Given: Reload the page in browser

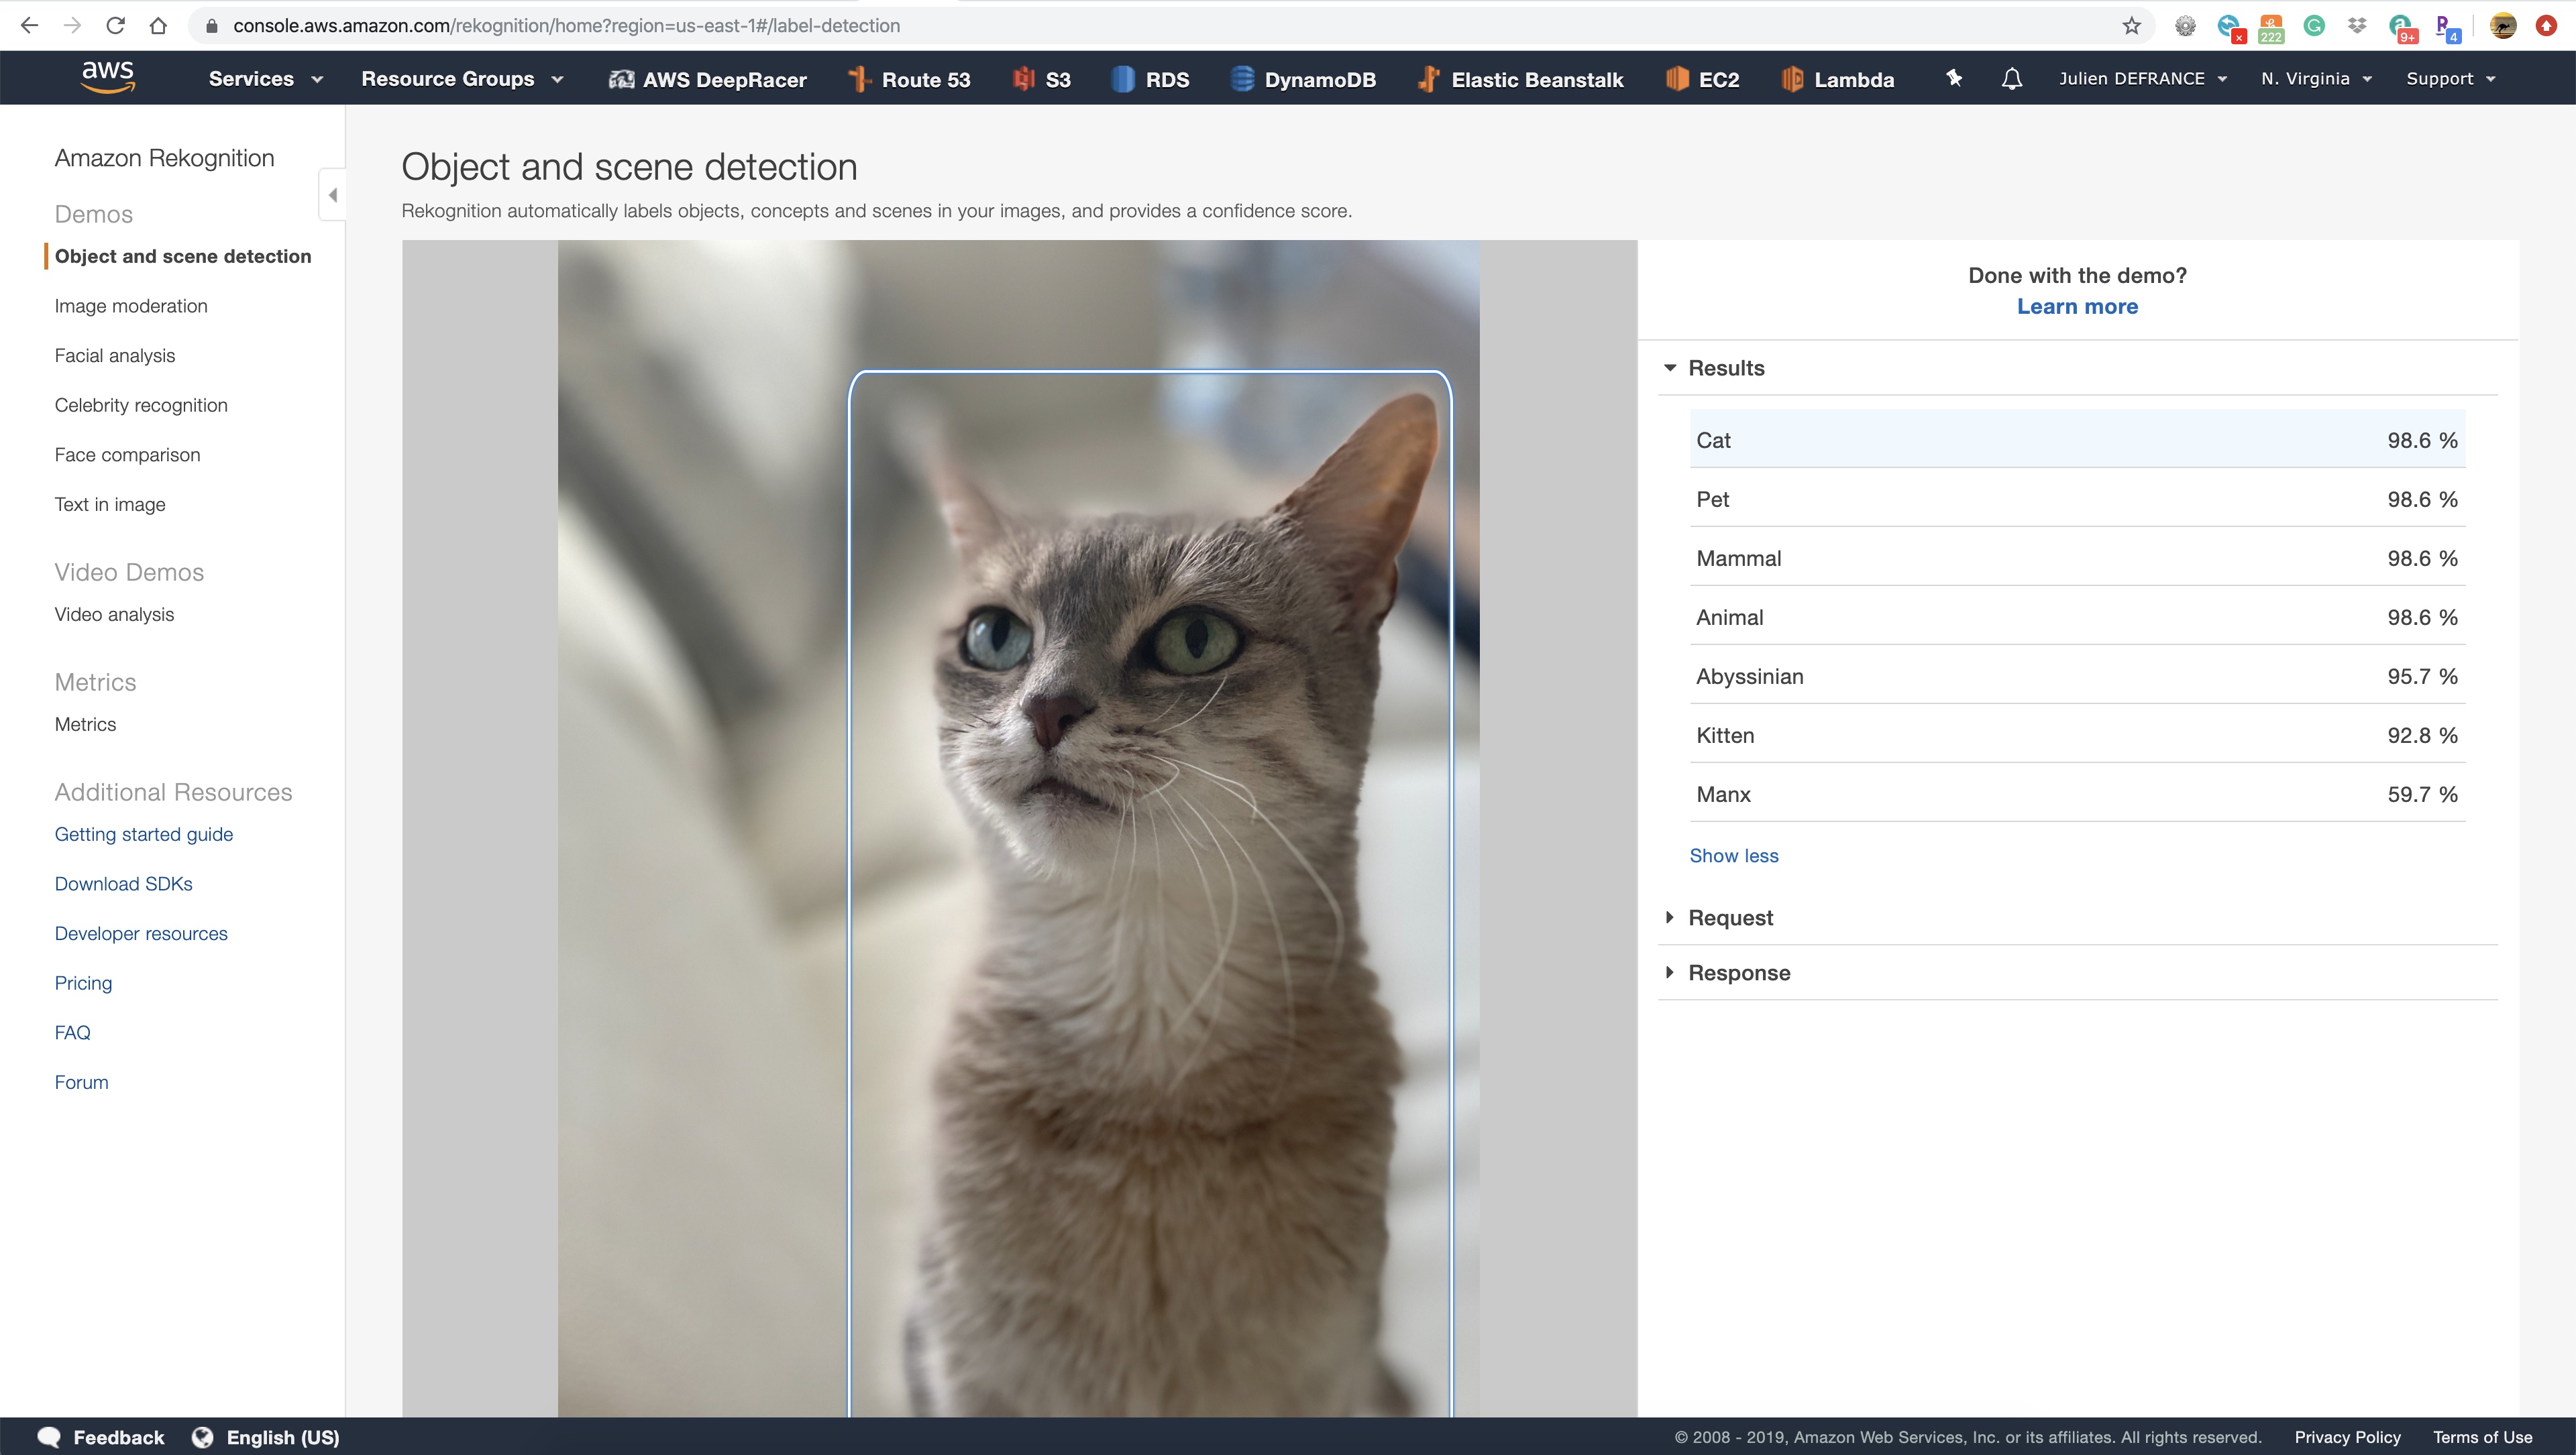Looking at the screenshot, I should pyautogui.click(x=115, y=26).
